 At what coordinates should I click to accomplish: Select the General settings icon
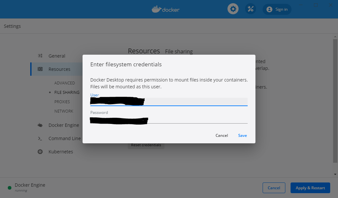[40, 56]
